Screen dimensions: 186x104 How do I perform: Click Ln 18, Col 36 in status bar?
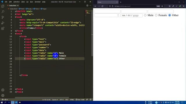point(46,100)
